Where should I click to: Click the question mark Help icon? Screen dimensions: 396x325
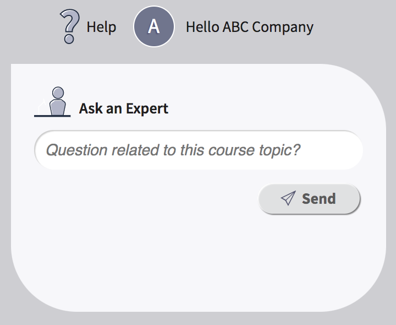pyautogui.click(x=69, y=26)
